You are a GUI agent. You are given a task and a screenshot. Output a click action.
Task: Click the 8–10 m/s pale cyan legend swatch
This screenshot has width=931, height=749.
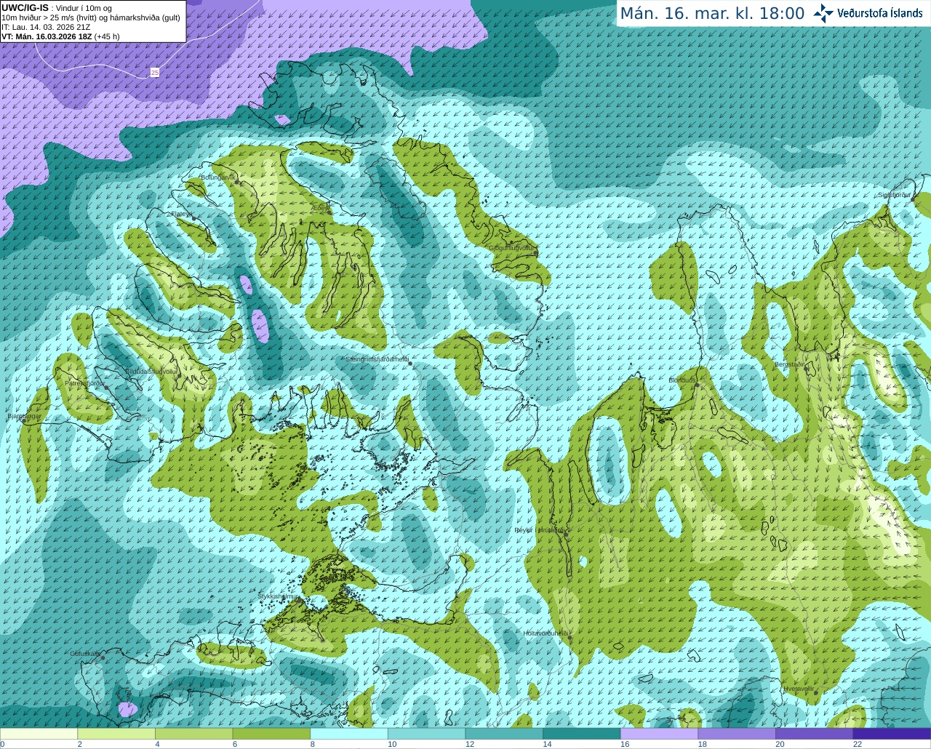pos(349,734)
